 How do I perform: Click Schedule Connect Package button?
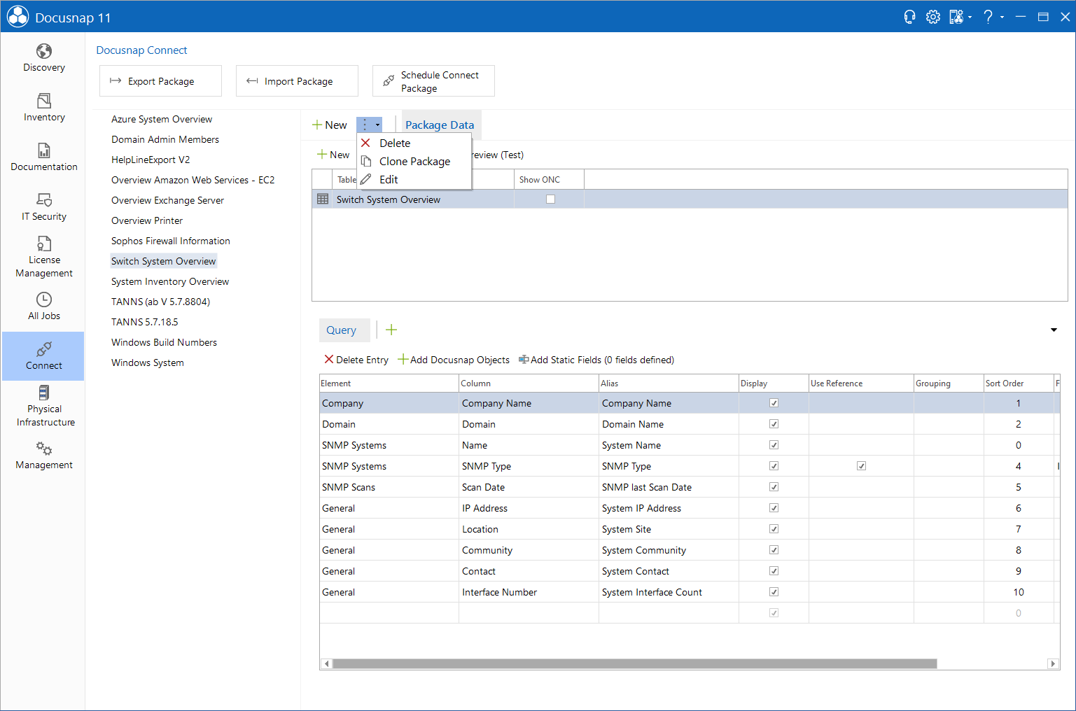point(433,81)
